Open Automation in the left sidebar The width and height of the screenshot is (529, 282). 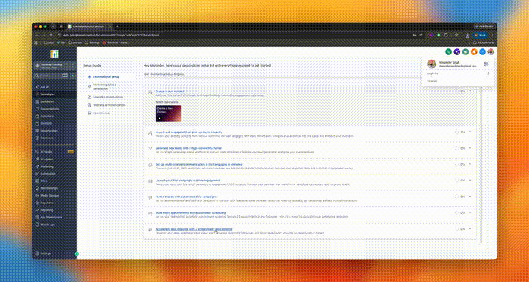tap(47, 174)
